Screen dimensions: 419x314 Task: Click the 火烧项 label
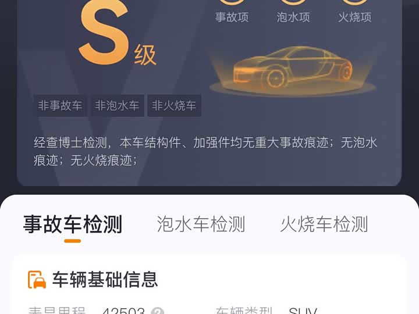pyautogui.click(x=355, y=17)
